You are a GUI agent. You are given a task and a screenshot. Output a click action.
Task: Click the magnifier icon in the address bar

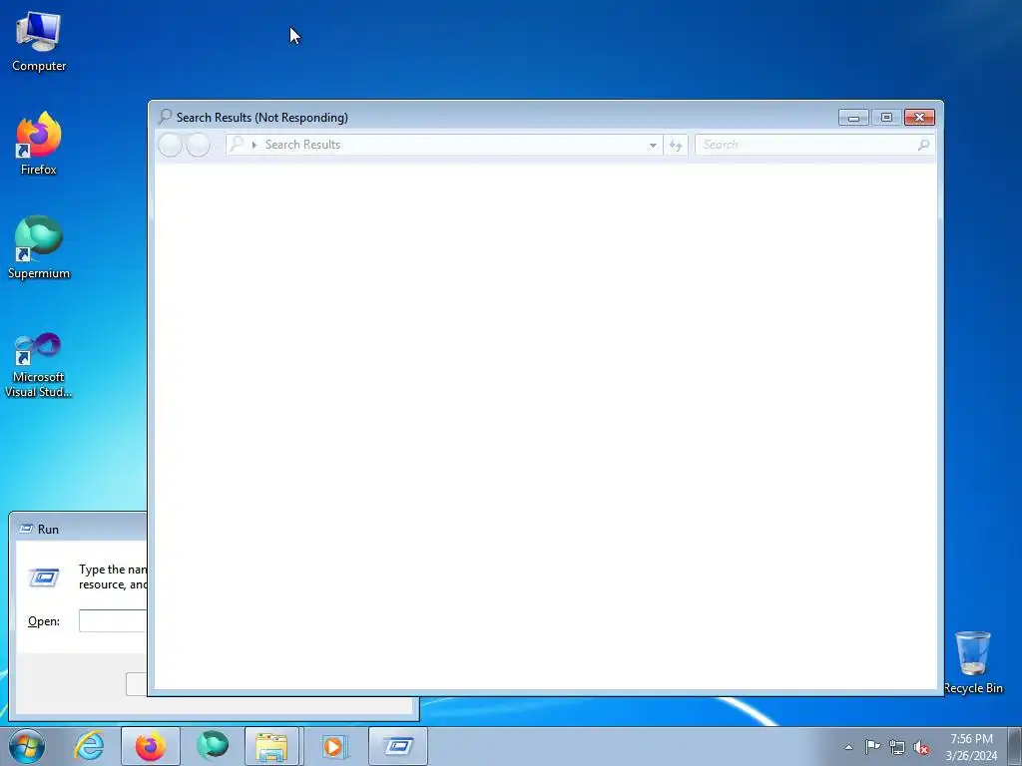pyautogui.click(x=238, y=144)
